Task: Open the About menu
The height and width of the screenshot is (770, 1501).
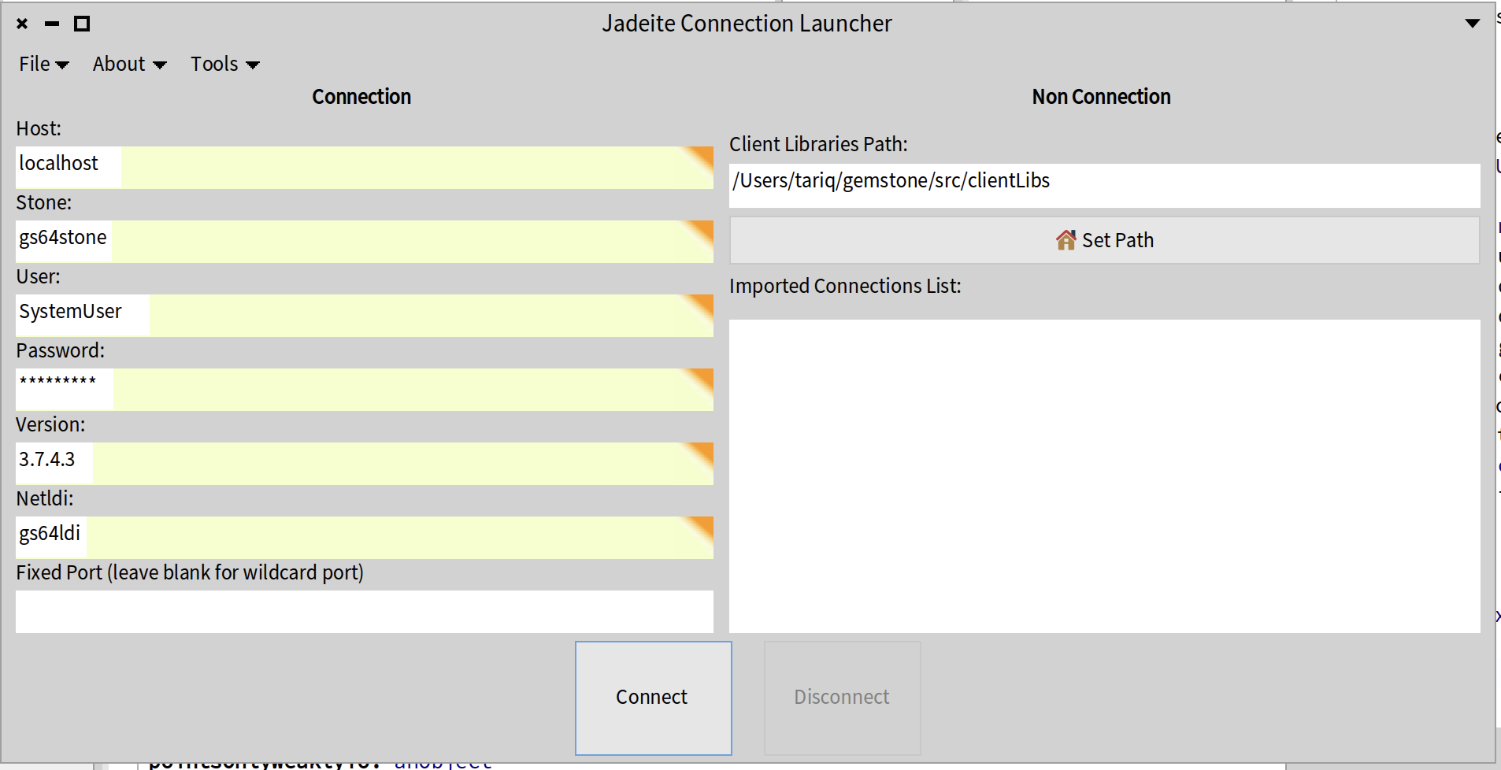Action: point(129,64)
